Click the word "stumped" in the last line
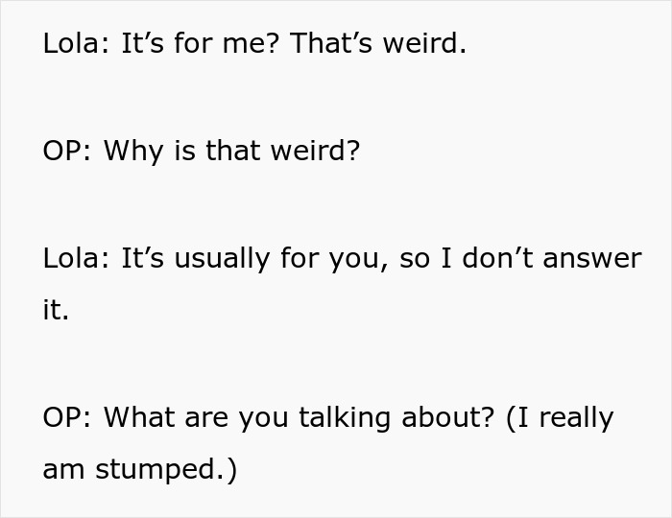 154,471
